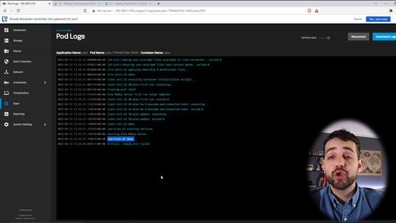Viewport: 396px width, 223px height.
Task: Open the tab list dropdown arrow
Action: [376, 4]
